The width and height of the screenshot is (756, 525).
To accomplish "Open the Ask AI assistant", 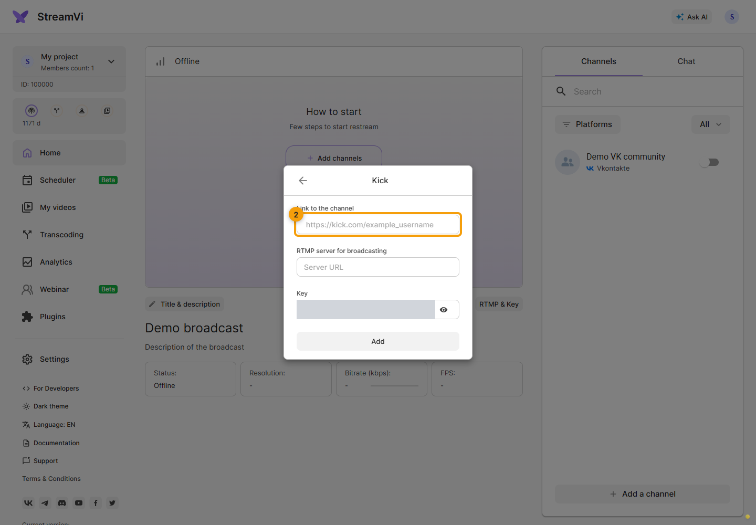I will (x=692, y=17).
